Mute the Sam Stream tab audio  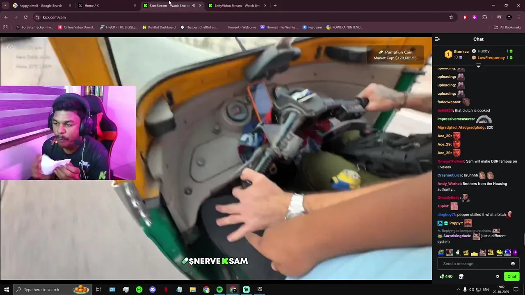193,6
